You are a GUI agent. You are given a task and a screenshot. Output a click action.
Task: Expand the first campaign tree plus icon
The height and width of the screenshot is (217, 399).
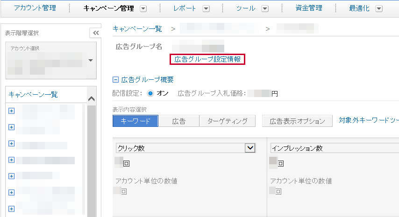click(12, 111)
